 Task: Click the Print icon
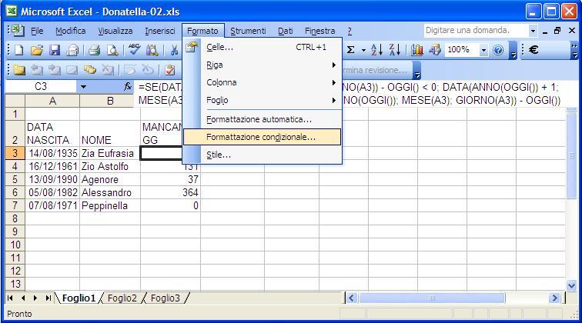pyautogui.click(x=94, y=50)
